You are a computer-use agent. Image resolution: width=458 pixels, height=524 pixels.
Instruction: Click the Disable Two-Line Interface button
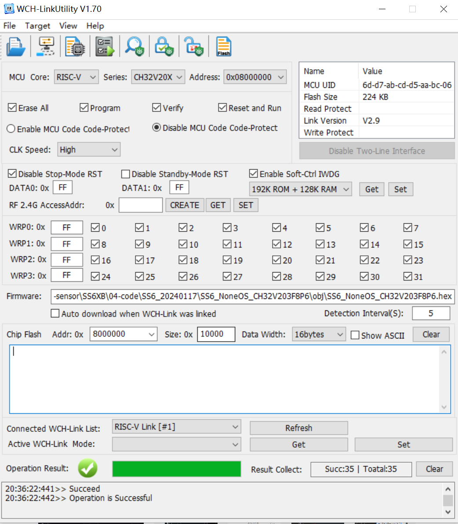pyautogui.click(x=377, y=151)
